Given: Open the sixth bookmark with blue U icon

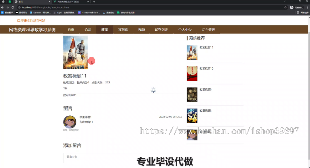Looking at the screenshot, I should point(108,13).
